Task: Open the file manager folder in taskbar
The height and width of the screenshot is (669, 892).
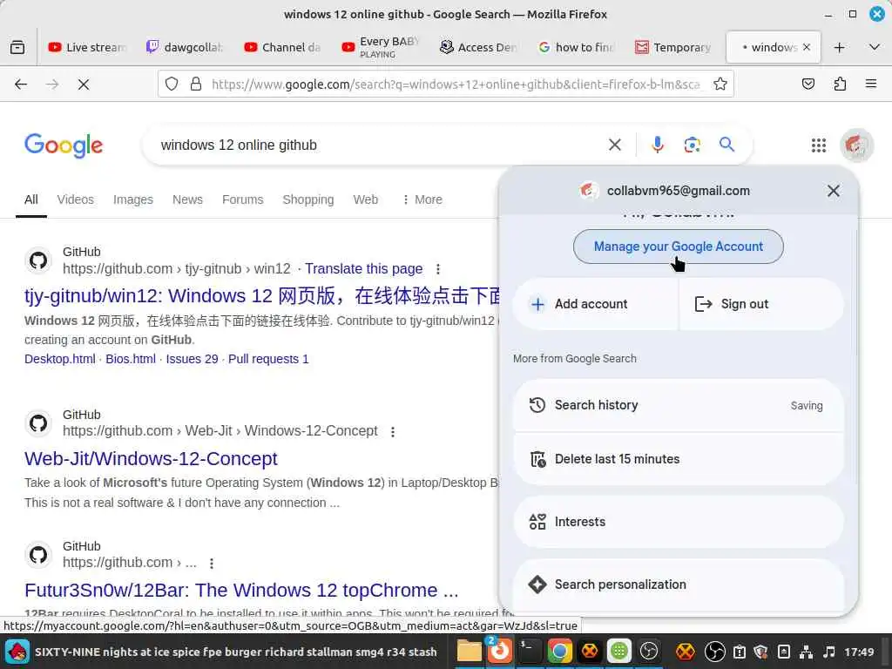Action: click(469, 652)
